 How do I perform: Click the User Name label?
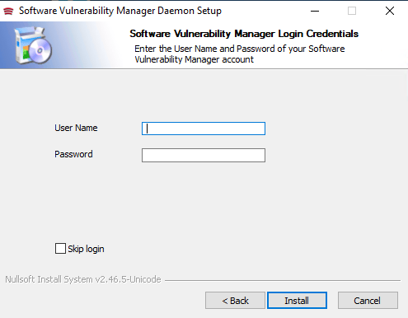tap(76, 128)
